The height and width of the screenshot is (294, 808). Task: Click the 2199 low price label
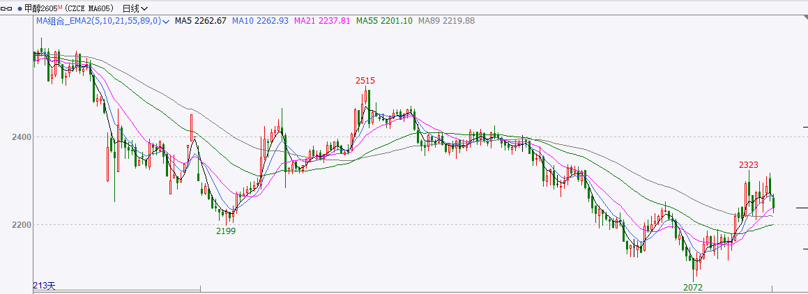(225, 231)
